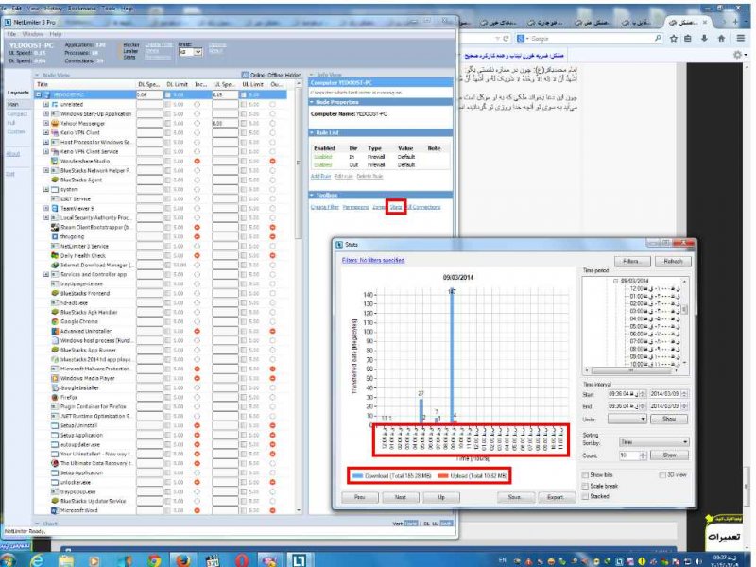
Task: Click the Export... button
Action: [x=556, y=497]
